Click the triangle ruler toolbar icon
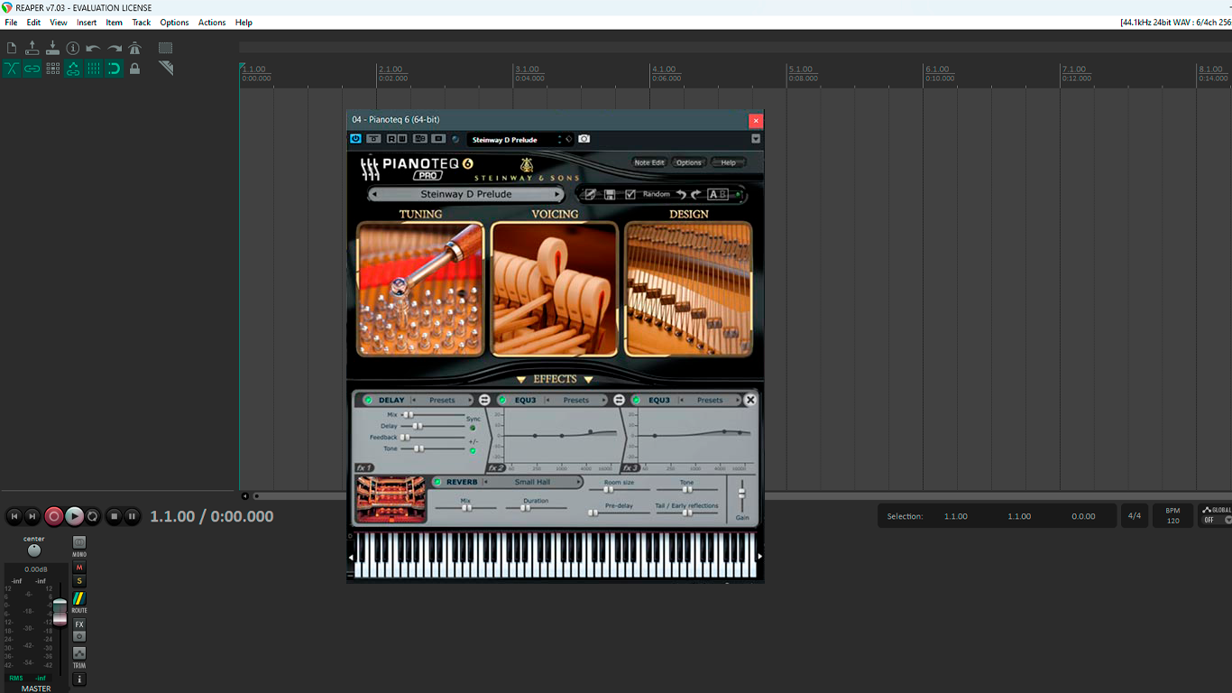The height and width of the screenshot is (693, 1232). click(x=166, y=69)
